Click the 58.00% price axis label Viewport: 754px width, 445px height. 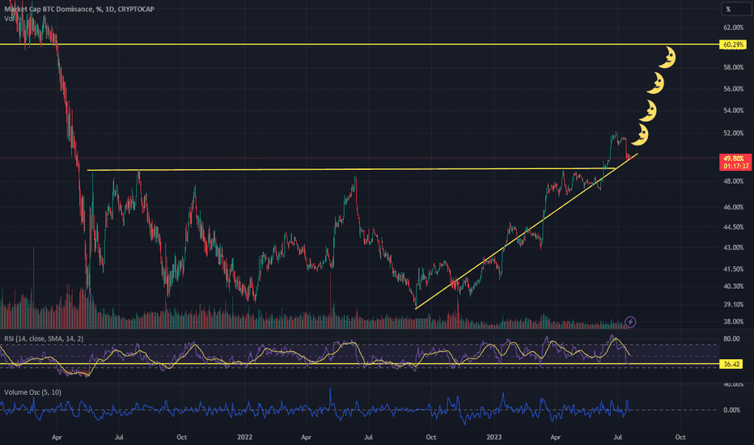733,67
